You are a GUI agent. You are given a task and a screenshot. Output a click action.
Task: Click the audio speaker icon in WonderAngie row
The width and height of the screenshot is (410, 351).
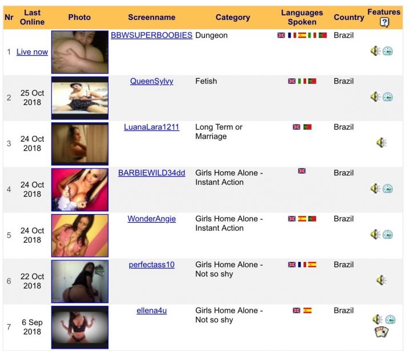pos(375,235)
